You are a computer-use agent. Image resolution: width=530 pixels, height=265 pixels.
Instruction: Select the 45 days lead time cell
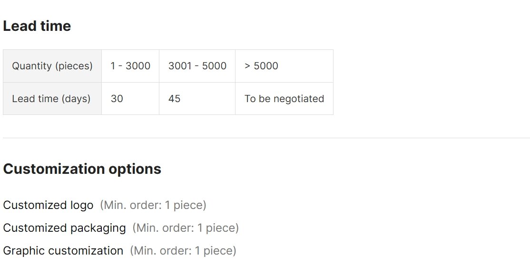click(x=197, y=99)
